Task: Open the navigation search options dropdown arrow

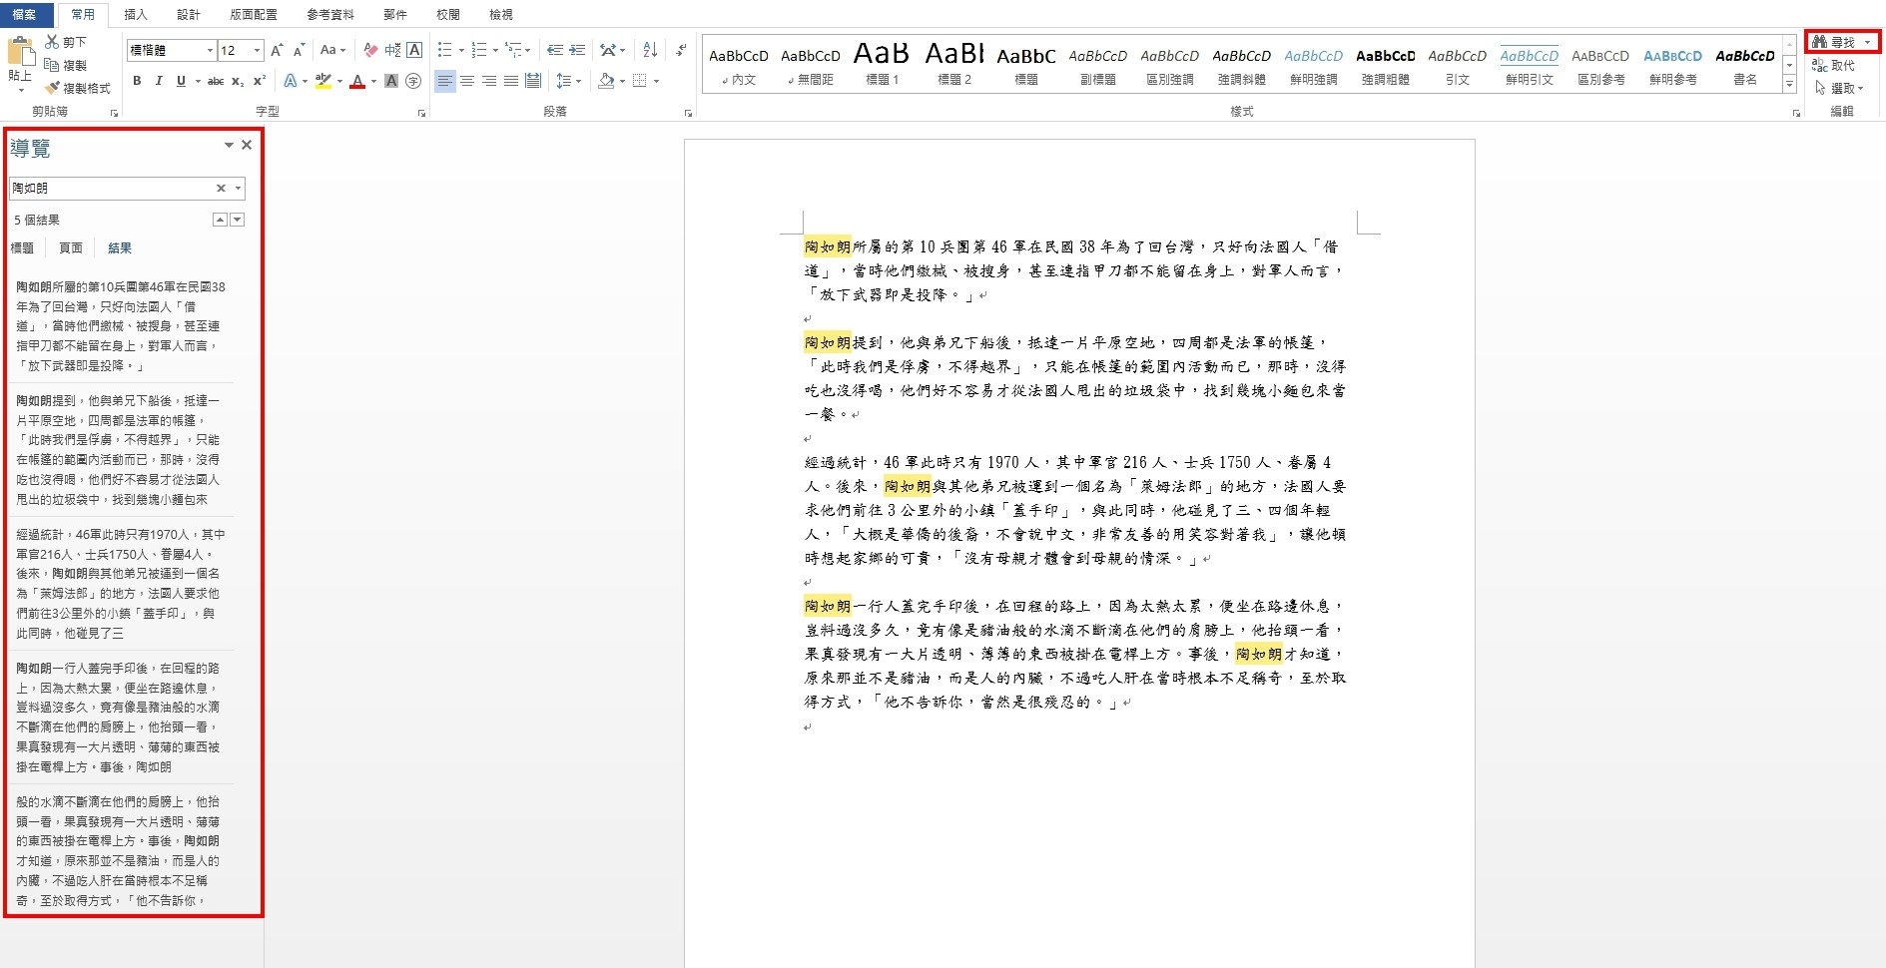Action: 238,188
